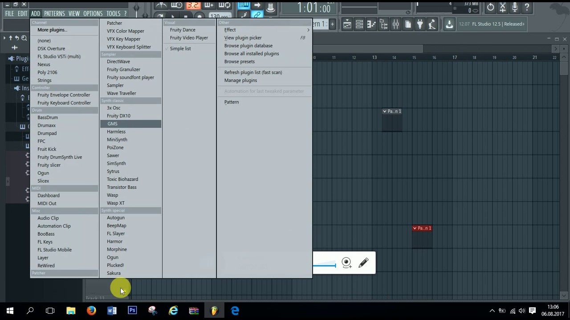Click the browser curved back arrow icon

[x=17, y=38]
